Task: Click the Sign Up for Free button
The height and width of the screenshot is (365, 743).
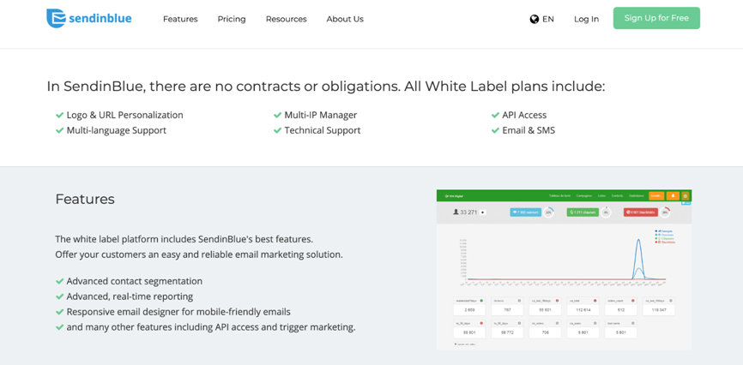Action: pos(656,18)
